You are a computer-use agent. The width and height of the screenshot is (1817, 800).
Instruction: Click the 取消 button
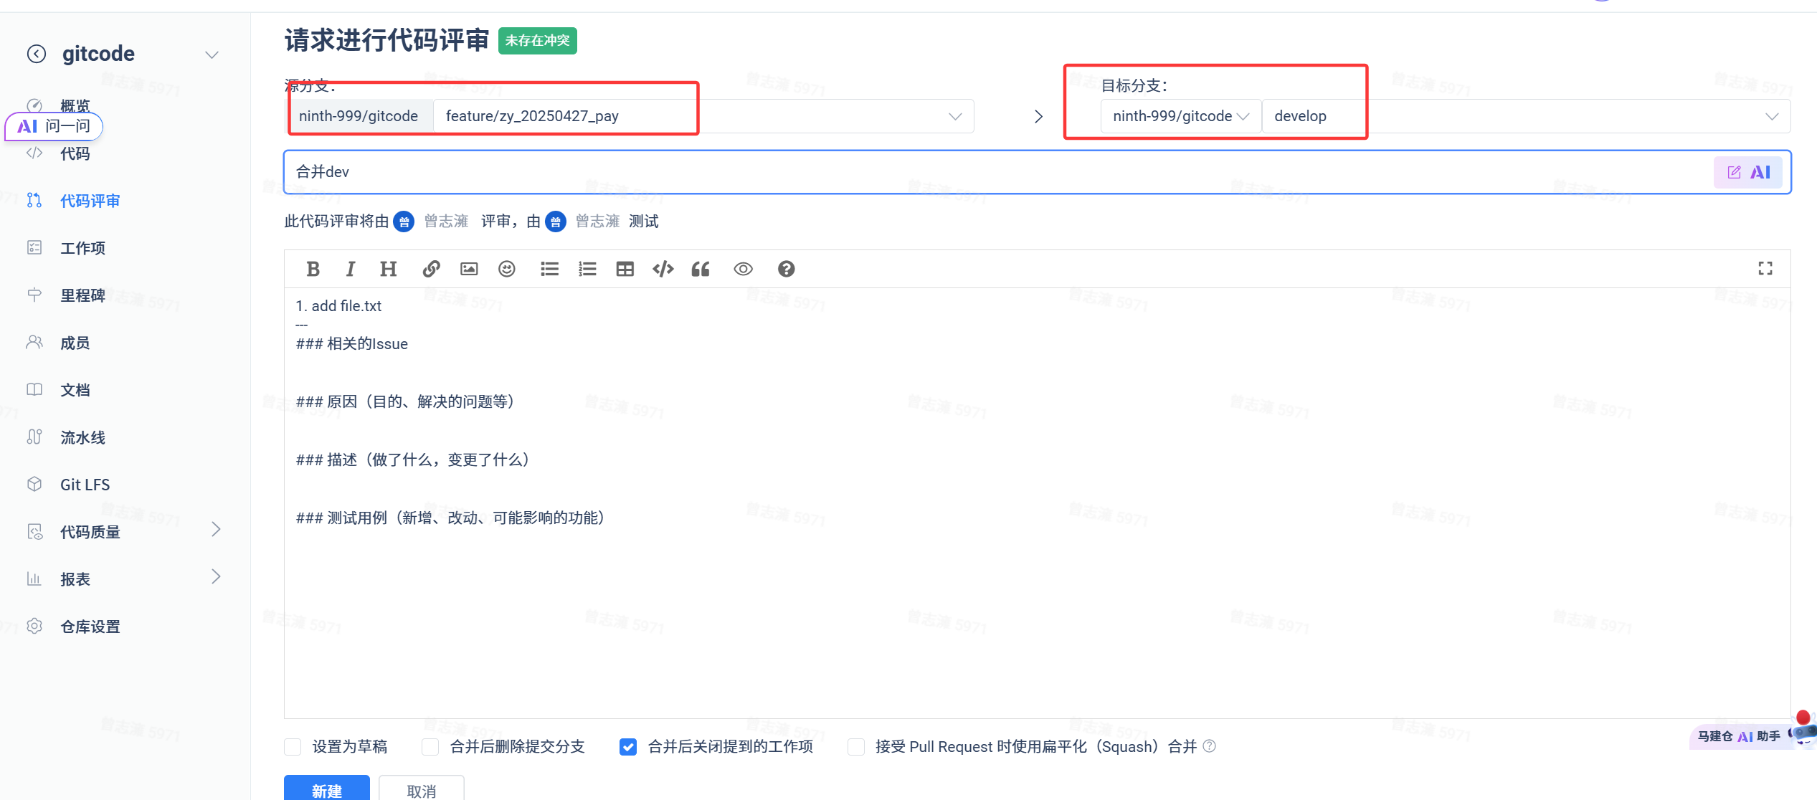(x=421, y=790)
